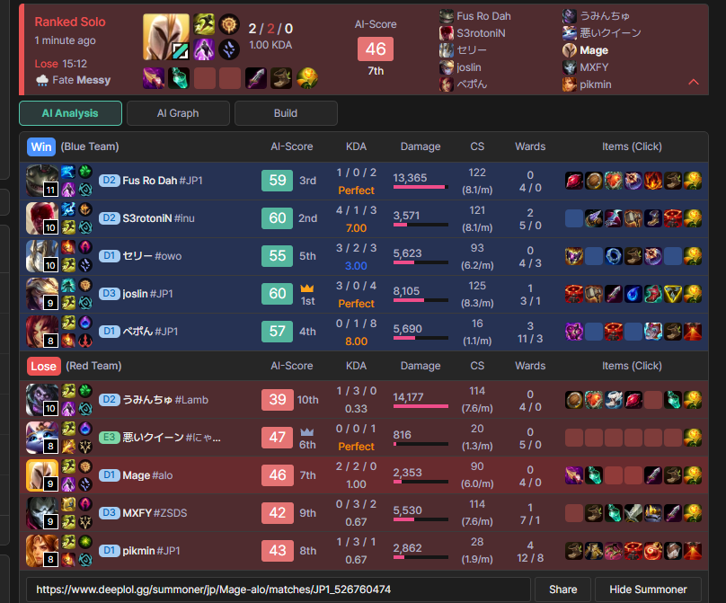This screenshot has width=726, height=603.
Task: Click first purple item in Mage's table row
Action: 574,475
